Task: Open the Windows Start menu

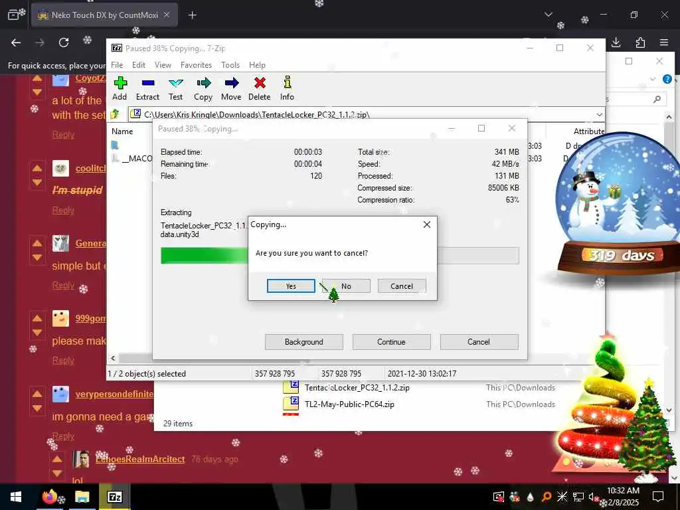Action: point(16,497)
